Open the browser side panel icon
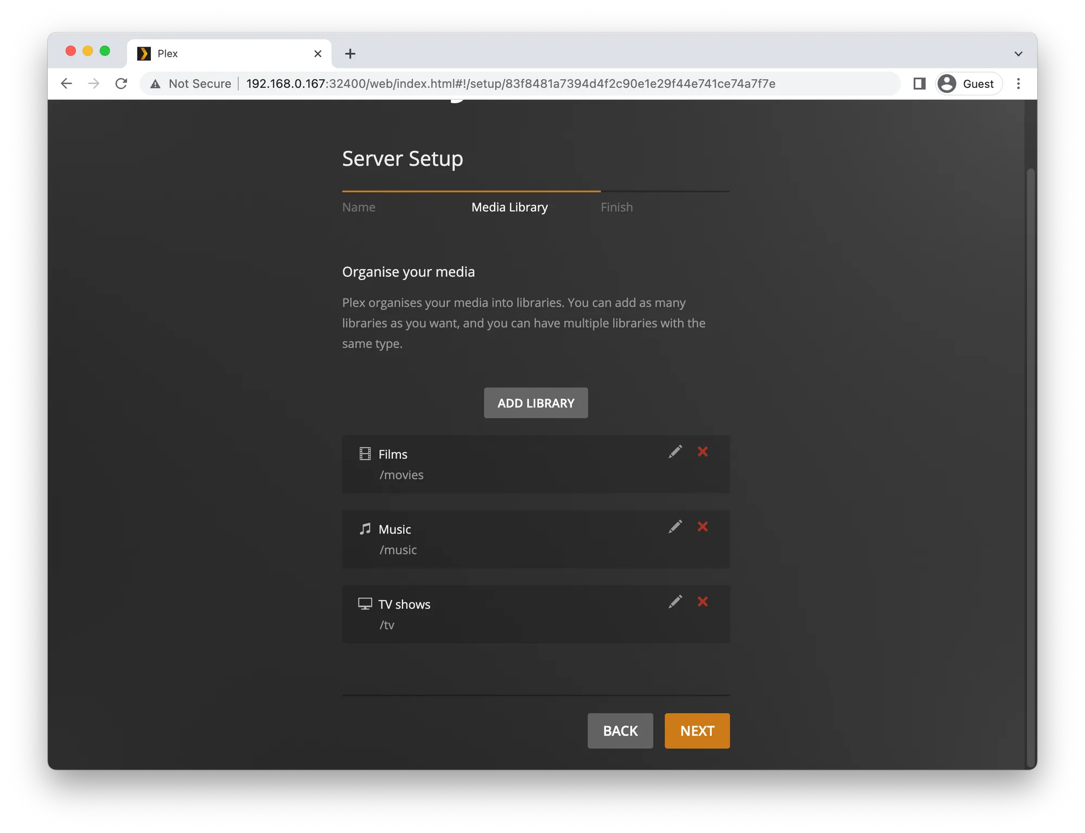Image resolution: width=1085 pixels, height=833 pixels. click(x=919, y=84)
